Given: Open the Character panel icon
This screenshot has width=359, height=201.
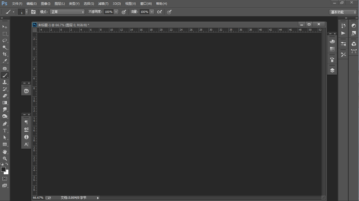Looking at the screenshot, I should click(x=26, y=144).
